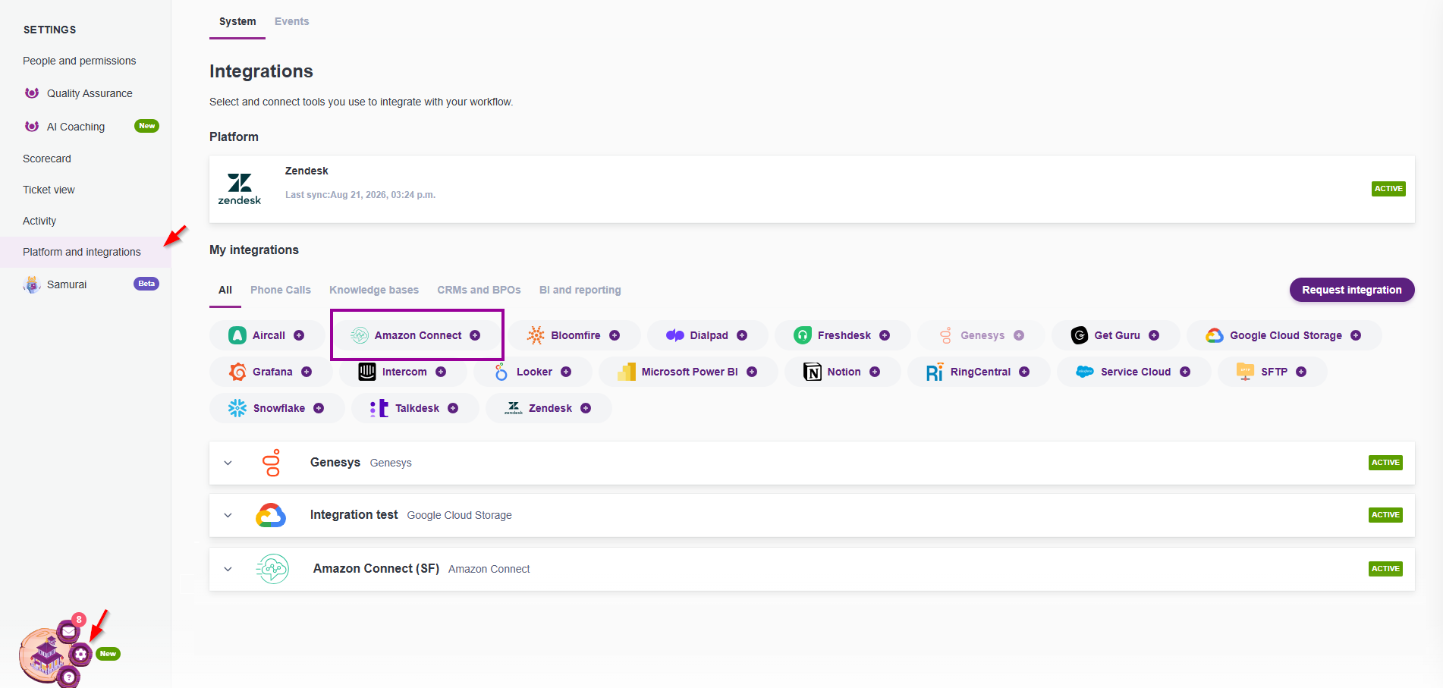Click the "Amazon Connect (SF)" row title
The image size is (1443, 688).
(376, 569)
